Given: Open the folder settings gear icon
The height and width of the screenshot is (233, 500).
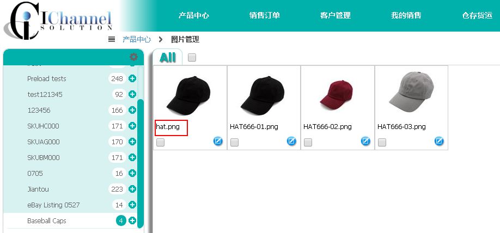Looking at the screenshot, I should pyautogui.click(x=133, y=57).
